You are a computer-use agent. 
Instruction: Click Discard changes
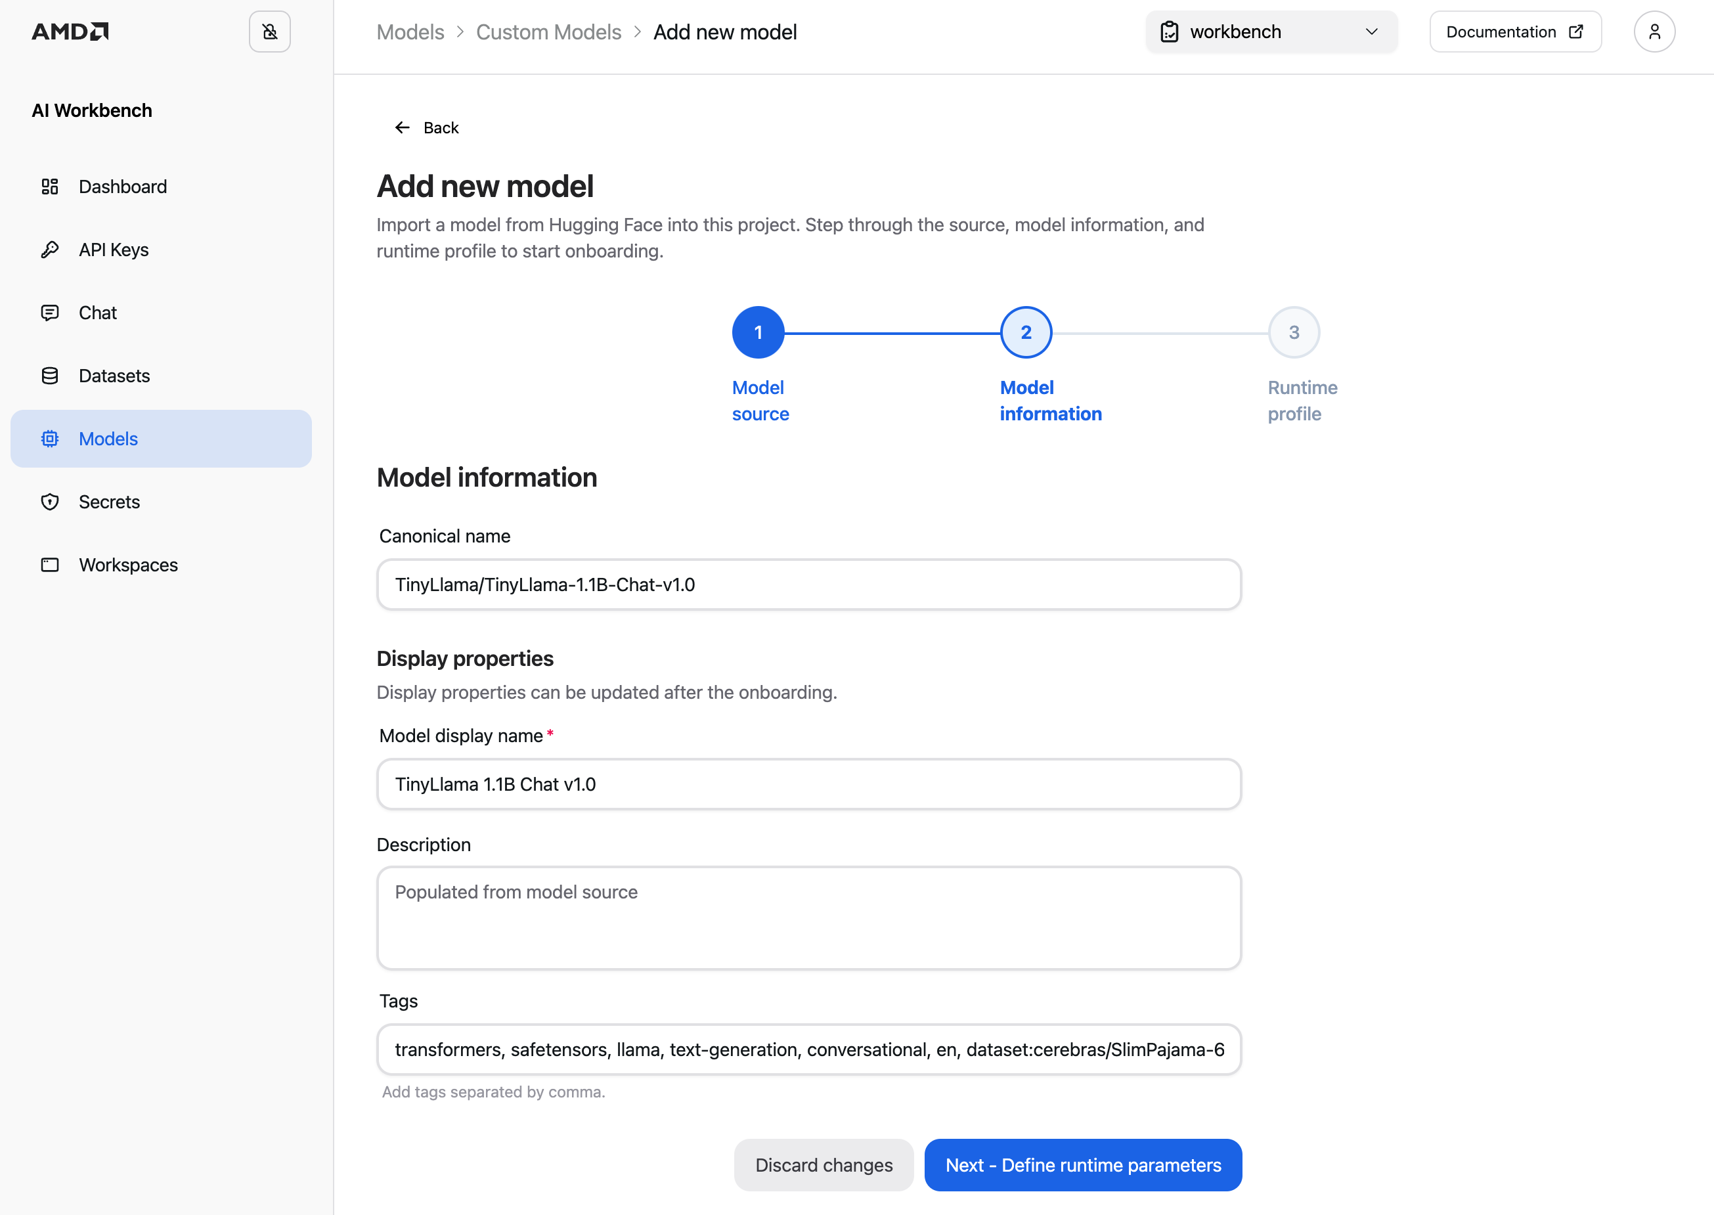pyautogui.click(x=823, y=1164)
